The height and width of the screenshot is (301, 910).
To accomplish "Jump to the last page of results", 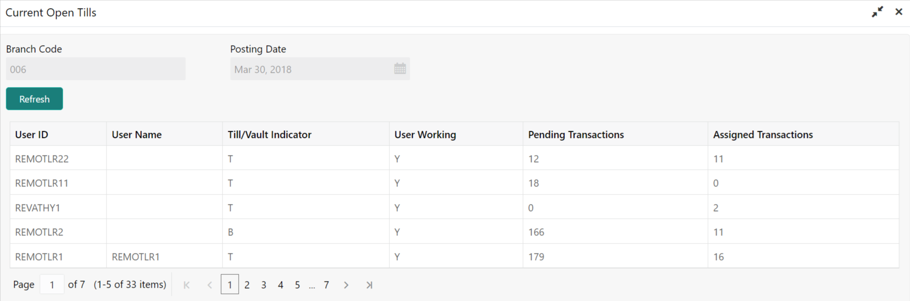I will [369, 285].
